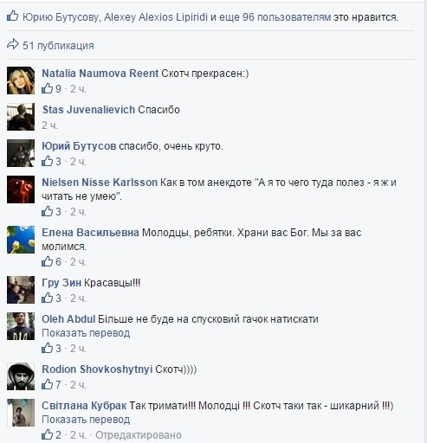Open Stas Juvenalievich's profile link

pos(88,110)
